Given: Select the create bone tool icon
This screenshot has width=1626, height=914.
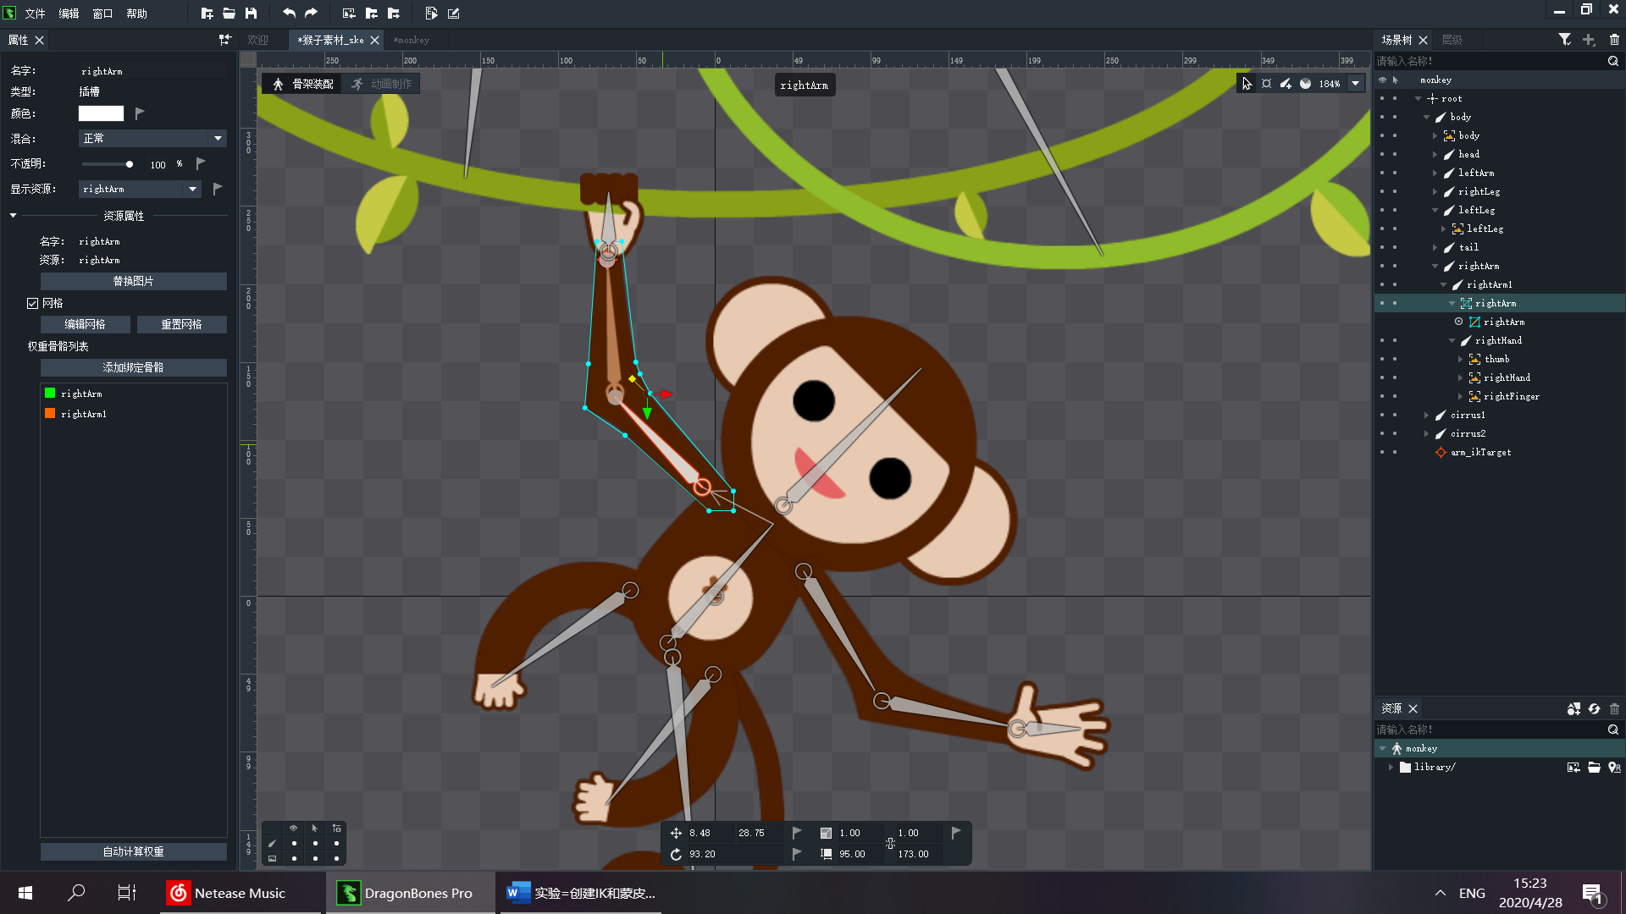Looking at the screenshot, I should pos(1286,84).
